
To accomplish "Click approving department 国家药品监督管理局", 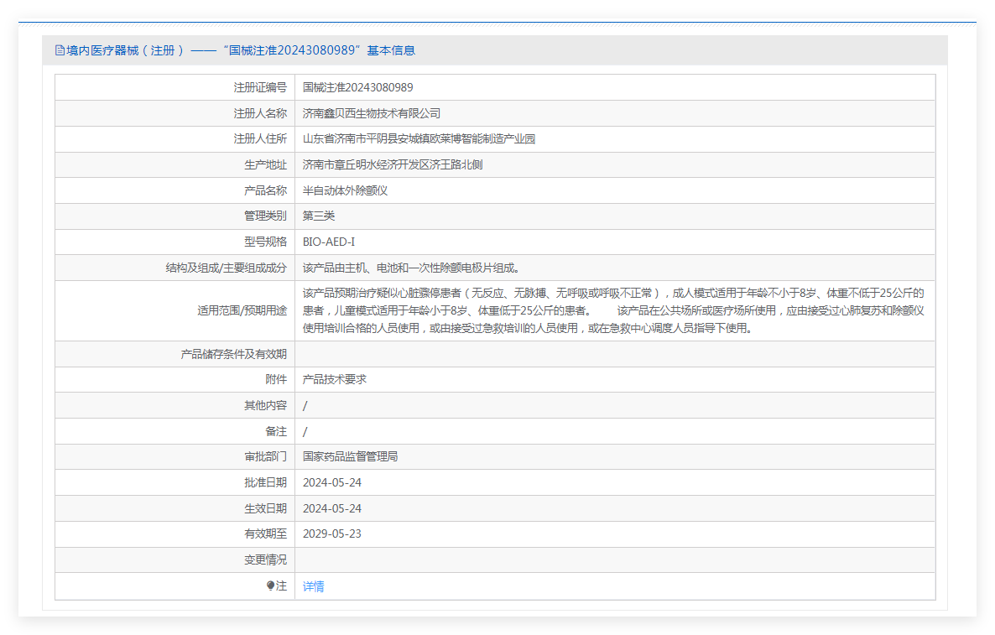I will pyautogui.click(x=350, y=456).
